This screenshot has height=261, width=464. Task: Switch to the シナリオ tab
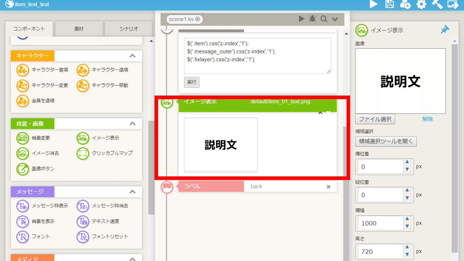(128, 29)
